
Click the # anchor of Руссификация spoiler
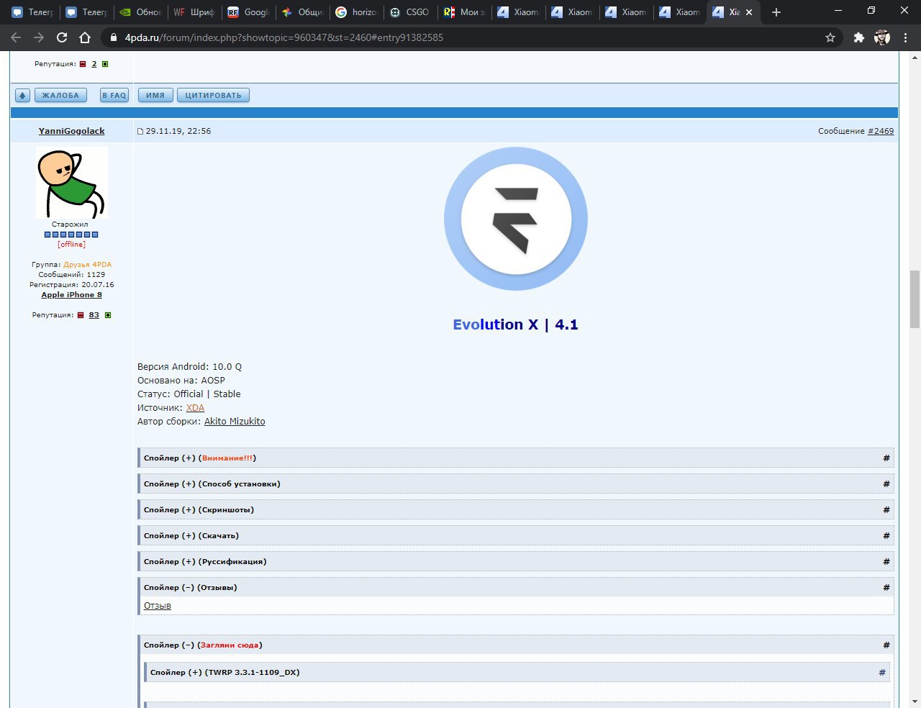(886, 561)
